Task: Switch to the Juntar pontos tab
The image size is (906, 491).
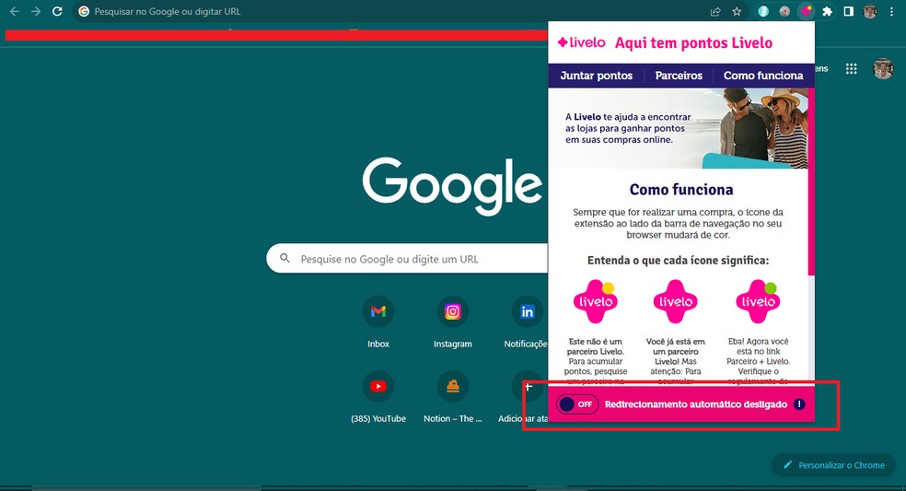Action: (597, 76)
